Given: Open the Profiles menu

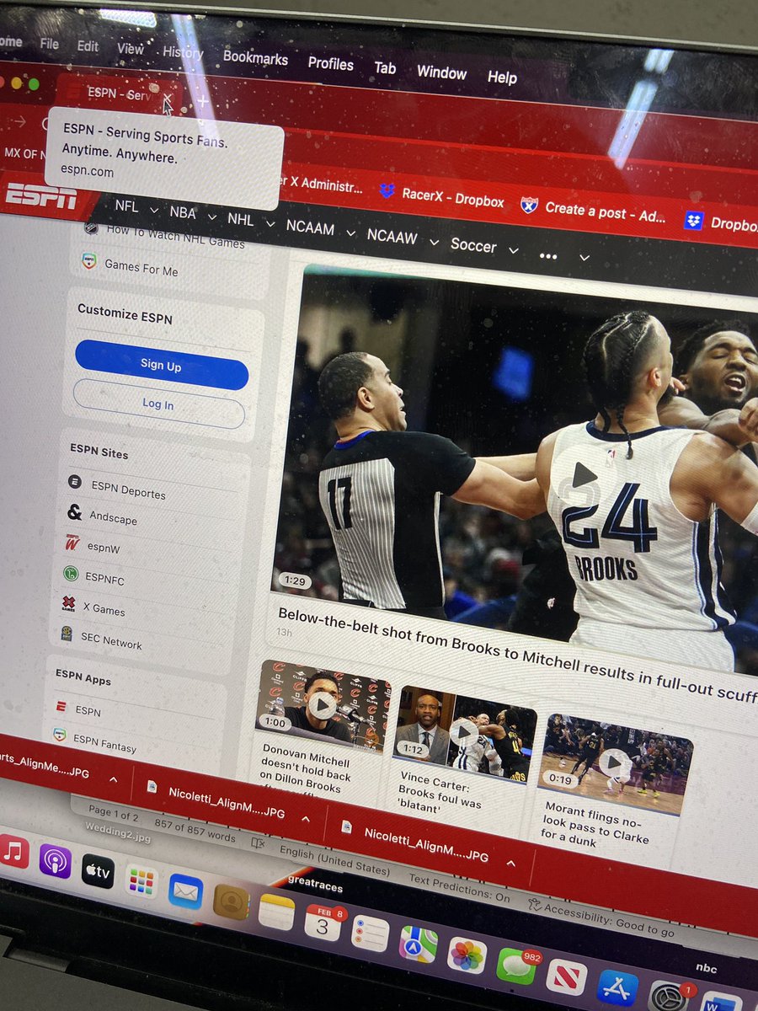Looking at the screenshot, I should (330, 63).
